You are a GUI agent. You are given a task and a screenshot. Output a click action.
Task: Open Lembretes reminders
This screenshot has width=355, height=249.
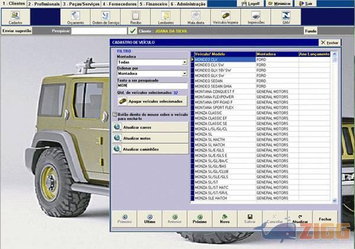coord(166,17)
